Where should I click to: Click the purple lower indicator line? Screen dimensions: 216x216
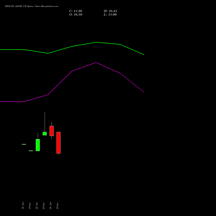72,71
